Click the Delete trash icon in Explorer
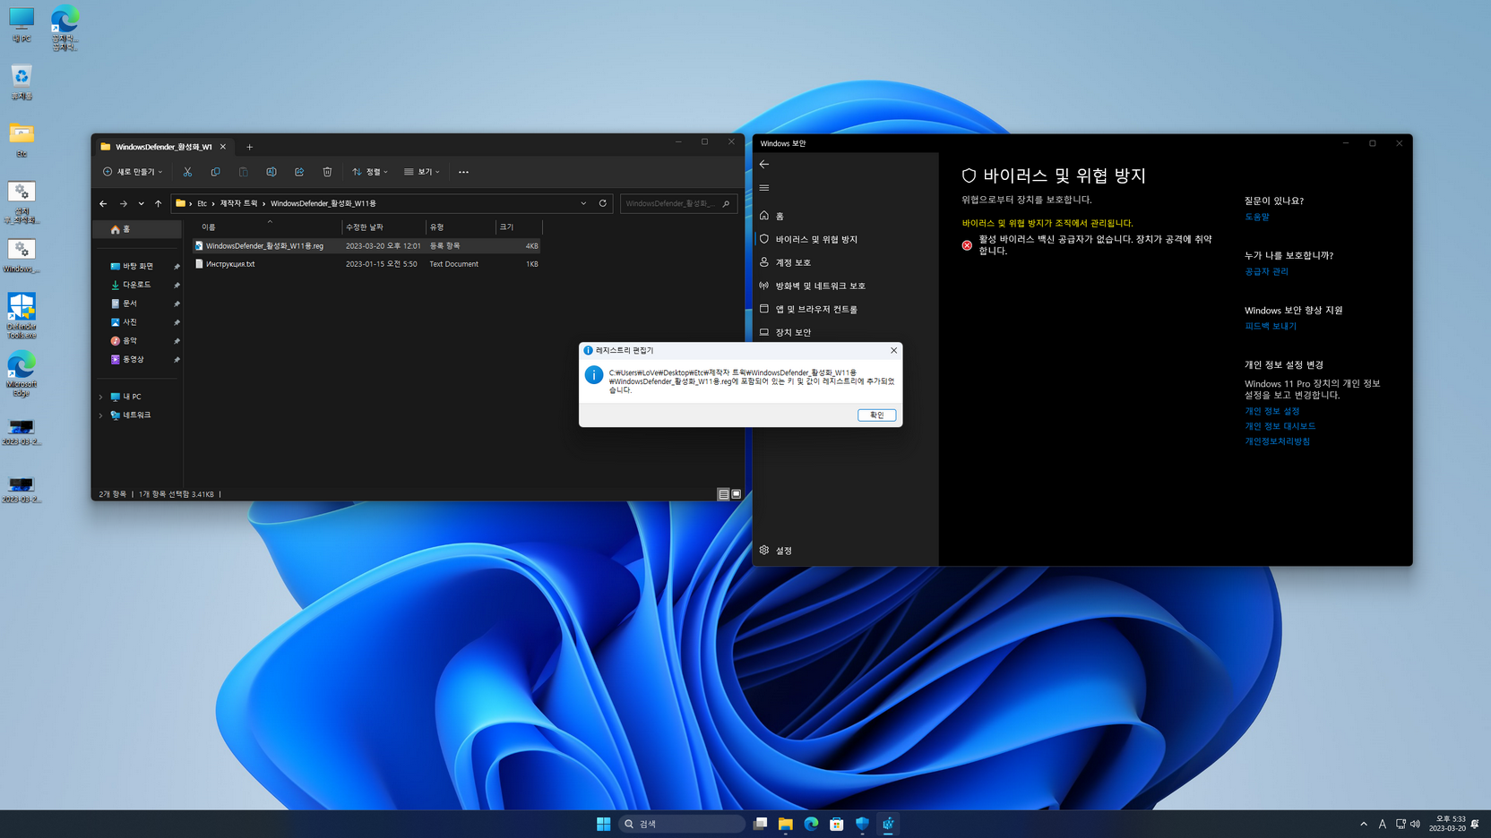 (327, 172)
